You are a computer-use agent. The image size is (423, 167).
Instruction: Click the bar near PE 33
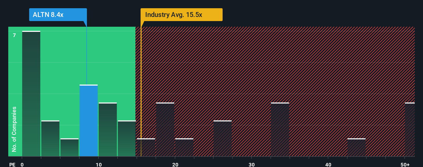click(280, 129)
